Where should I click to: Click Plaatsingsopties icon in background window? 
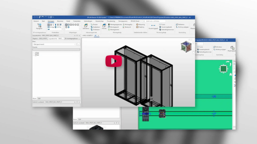click(x=232, y=49)
